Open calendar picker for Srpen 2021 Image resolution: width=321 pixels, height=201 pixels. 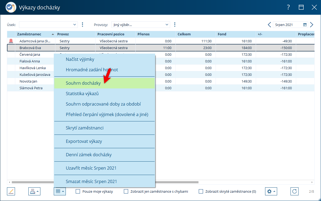point(305,25)
